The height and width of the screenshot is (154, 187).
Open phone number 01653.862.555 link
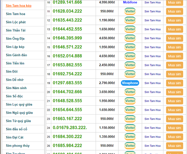68,65
